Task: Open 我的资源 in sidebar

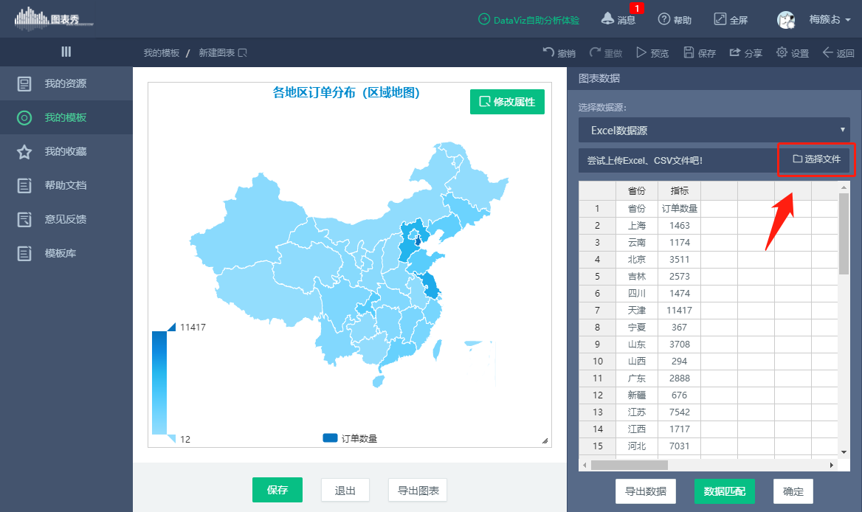Action: pyautogui.click(x=66, y=83)
